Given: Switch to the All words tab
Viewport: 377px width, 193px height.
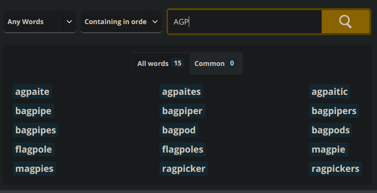Looking at the screenshot, I should [x=161, y=64].
